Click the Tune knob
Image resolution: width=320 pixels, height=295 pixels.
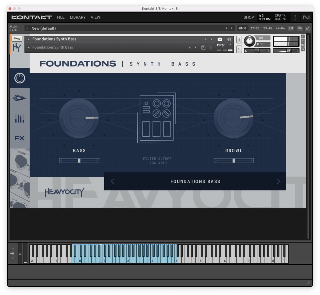250,41
